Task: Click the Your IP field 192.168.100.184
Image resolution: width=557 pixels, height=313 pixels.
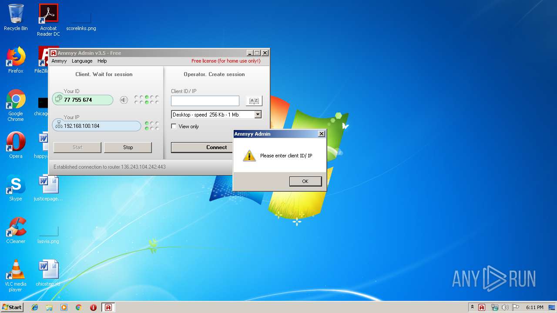Action: pyautogui.click(x=97, y=126)
